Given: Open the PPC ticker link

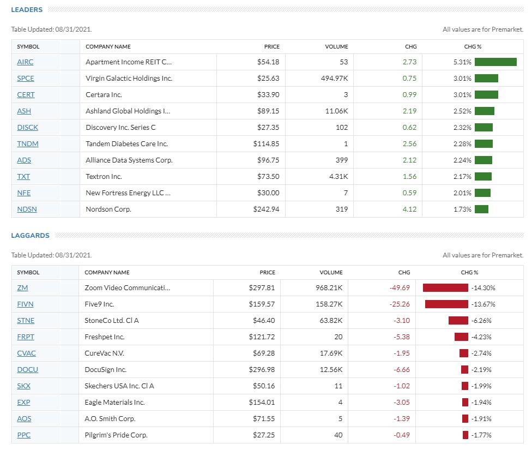Looking at the screenshot, I should [x=24, y=435].
